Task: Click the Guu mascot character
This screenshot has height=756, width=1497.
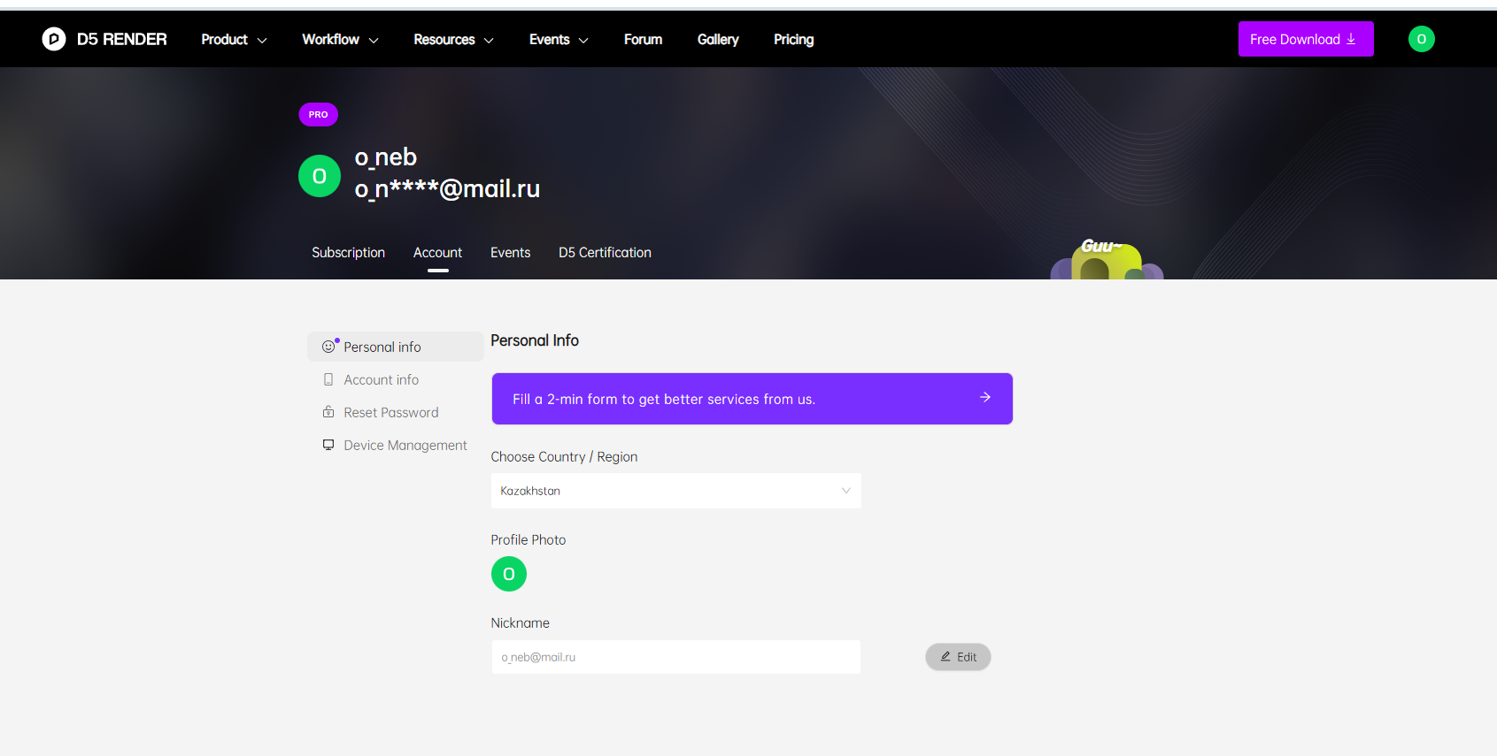Action: pyautogui.click(x=1106, y=261)
